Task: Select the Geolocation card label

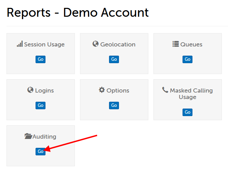Action: tap(118, 44)
